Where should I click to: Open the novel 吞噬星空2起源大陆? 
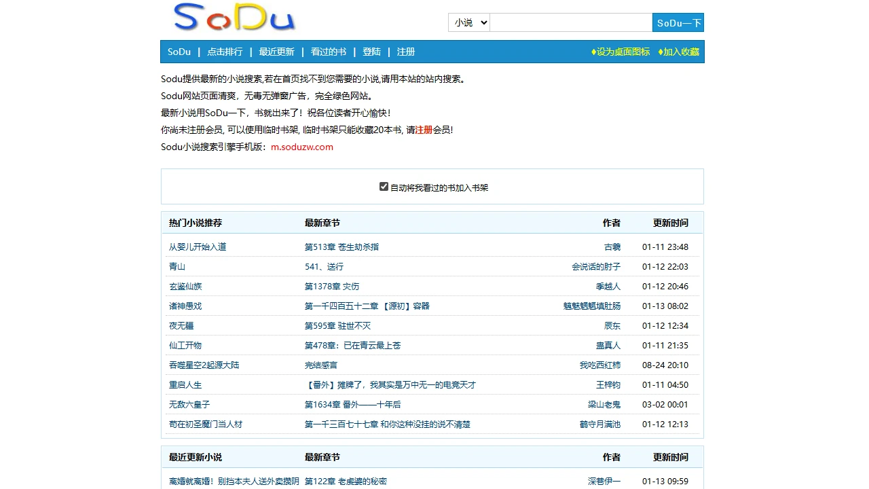(x=204, y=365)
